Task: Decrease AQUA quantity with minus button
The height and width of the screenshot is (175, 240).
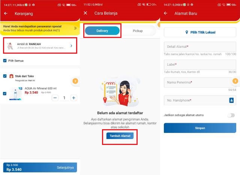Action: [x=55, y=98]
